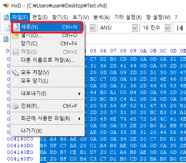186x163 pixels.
Task: Open the 편집(E) menu
Action: 40,17
